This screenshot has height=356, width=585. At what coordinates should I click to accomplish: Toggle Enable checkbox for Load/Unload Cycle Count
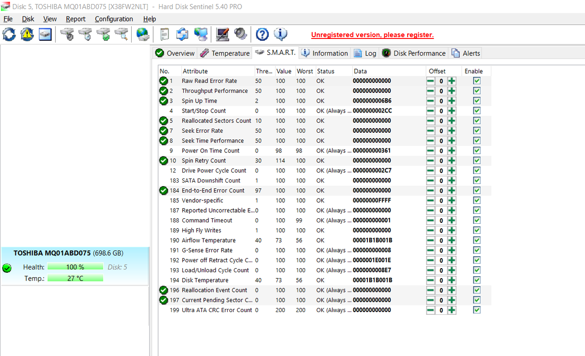coord(477,270)
